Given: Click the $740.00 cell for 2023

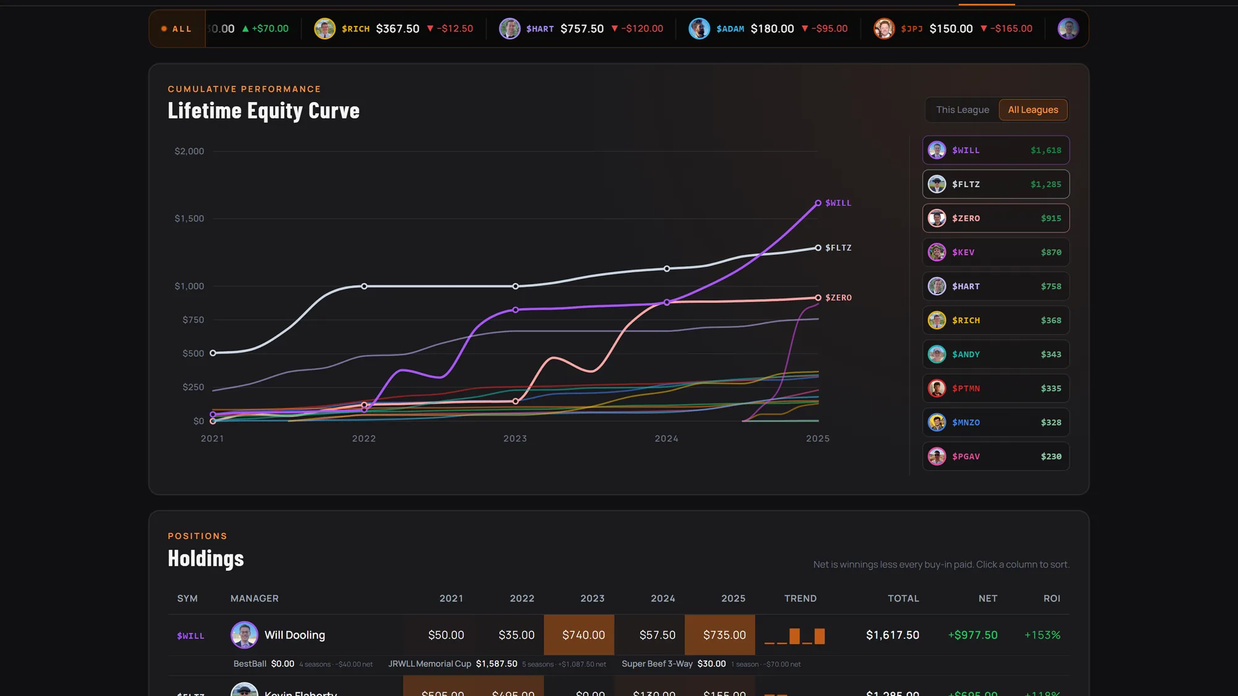Looking at the screenshot, I should [579, 635].
